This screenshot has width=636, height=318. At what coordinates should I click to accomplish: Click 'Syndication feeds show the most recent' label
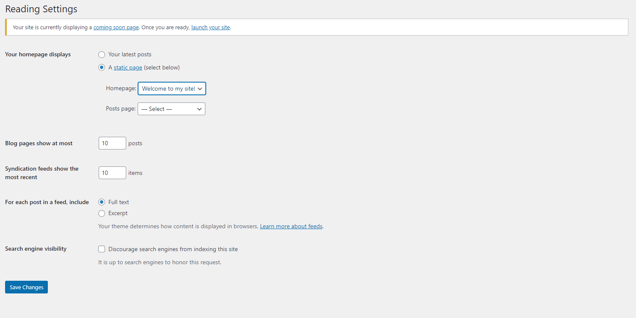pos(42,173)
